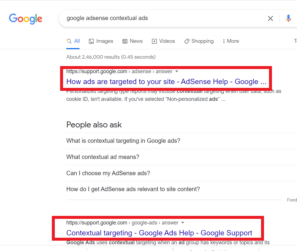Open the More options via the three-dot icon
The width and height of the screenshot is (297, 251).
pyautogui.click(x=224, y=41)
